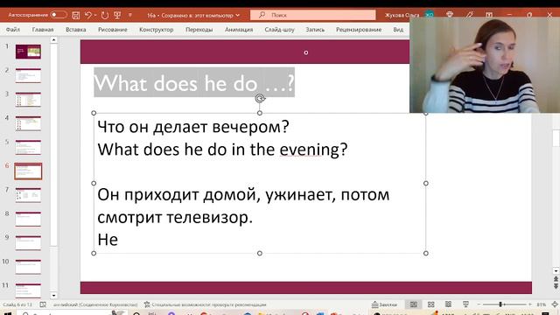Switch to Normal view icon
560x315 pixels.
coord(413,304)
